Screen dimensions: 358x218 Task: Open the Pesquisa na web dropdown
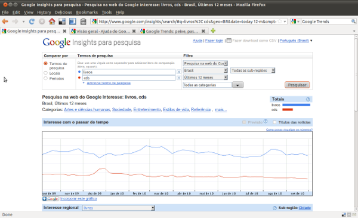(x=205, y=63)
